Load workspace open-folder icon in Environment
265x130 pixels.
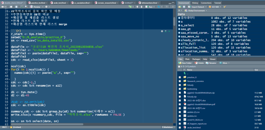[x=180, y=7]
